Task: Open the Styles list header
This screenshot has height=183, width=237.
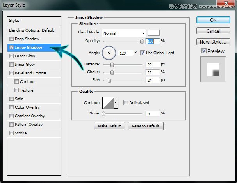Action: click(34, 21)
